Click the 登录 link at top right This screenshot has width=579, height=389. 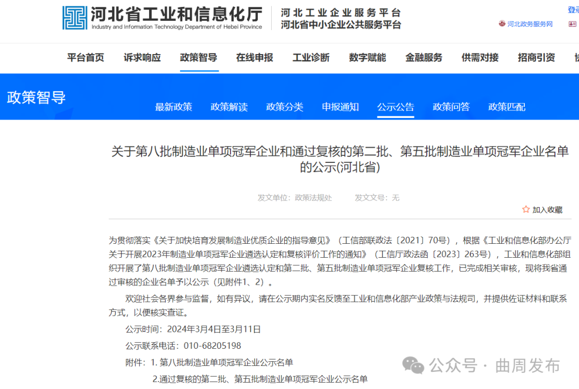coord(575,9)
